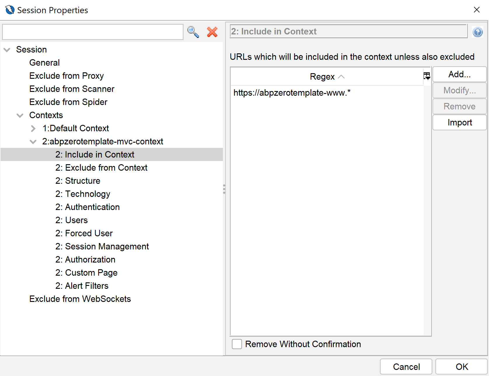Open Exclude from Scanner settings

click(72, 89)
